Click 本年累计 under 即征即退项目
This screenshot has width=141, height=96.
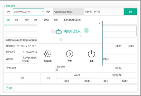coord(125,81)
